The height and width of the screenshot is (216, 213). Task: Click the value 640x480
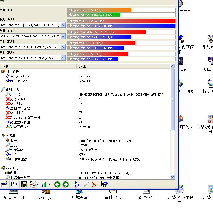(x=84, y=127)
